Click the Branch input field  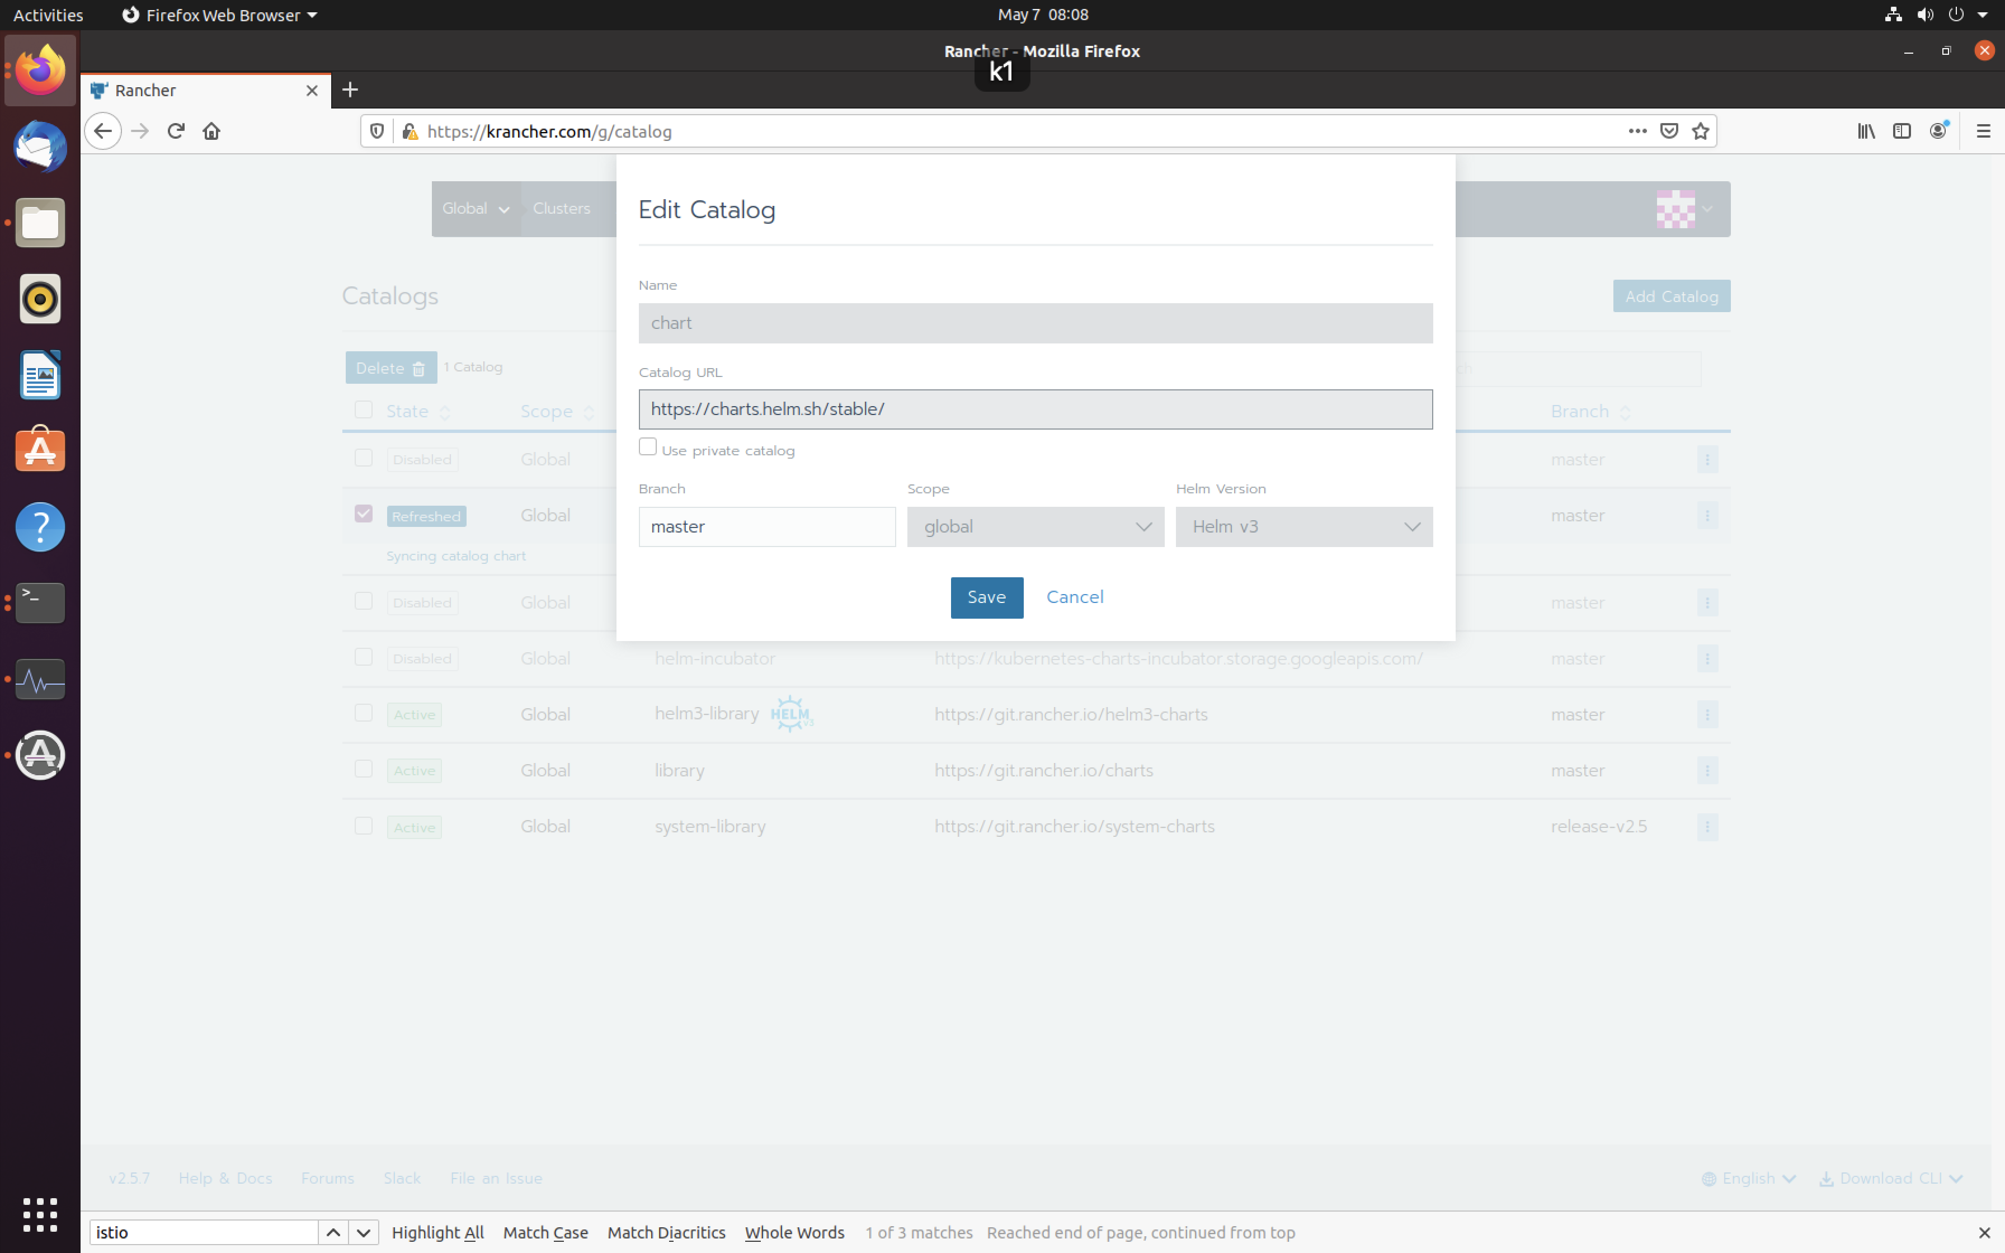coord(766,527)
